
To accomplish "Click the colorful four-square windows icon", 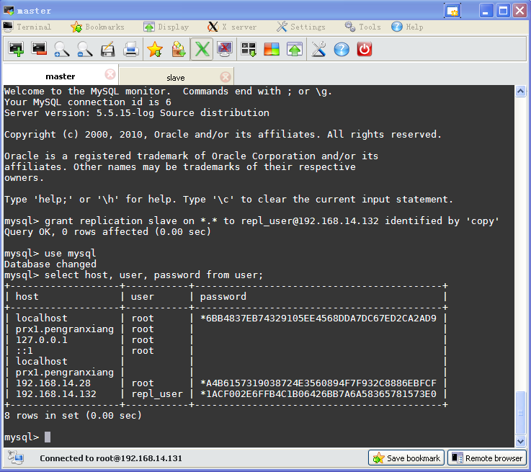I will point(272,50).
